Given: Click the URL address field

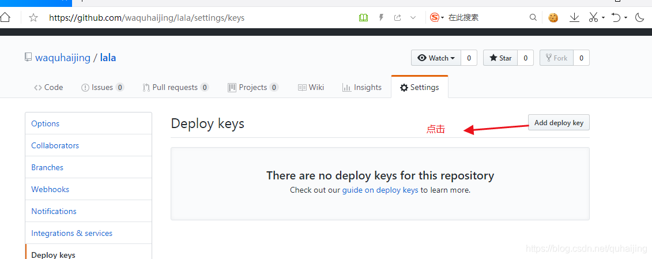Looking at the screenshot, I should 147,18.
